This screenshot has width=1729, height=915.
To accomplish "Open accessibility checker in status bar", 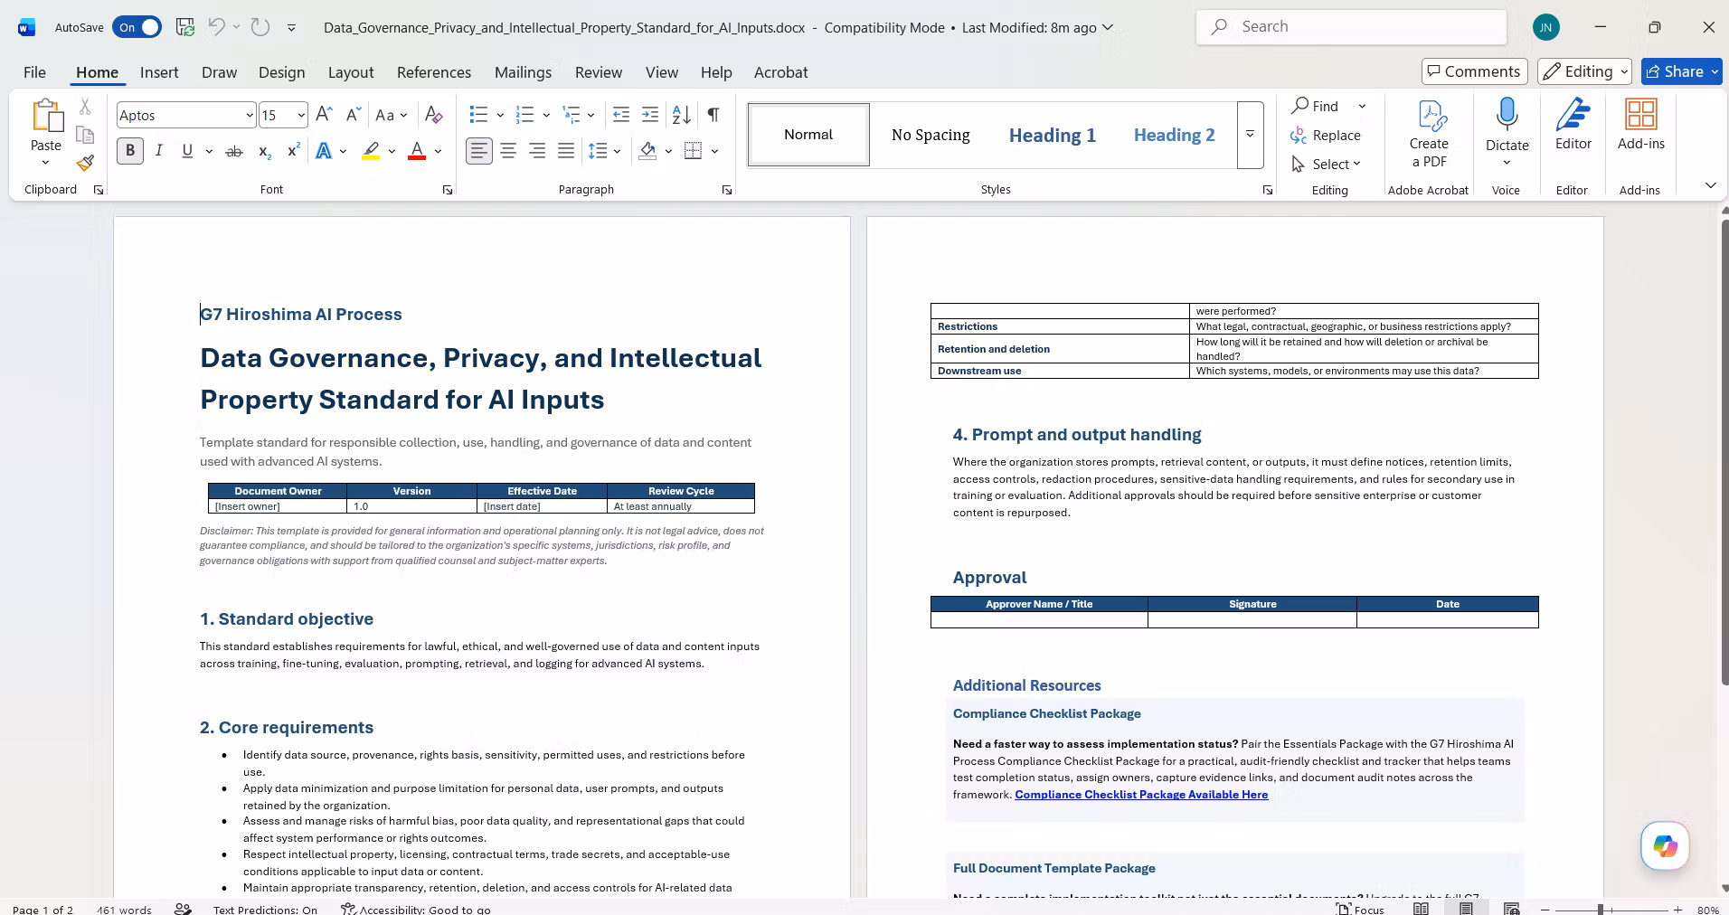I will (416, 909).
